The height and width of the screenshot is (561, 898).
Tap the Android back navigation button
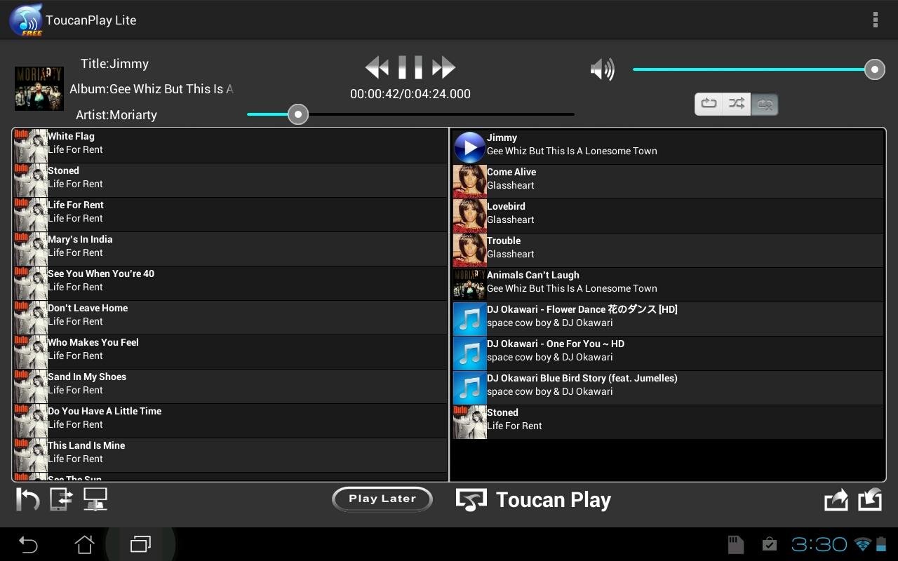[x=28, y=544]
